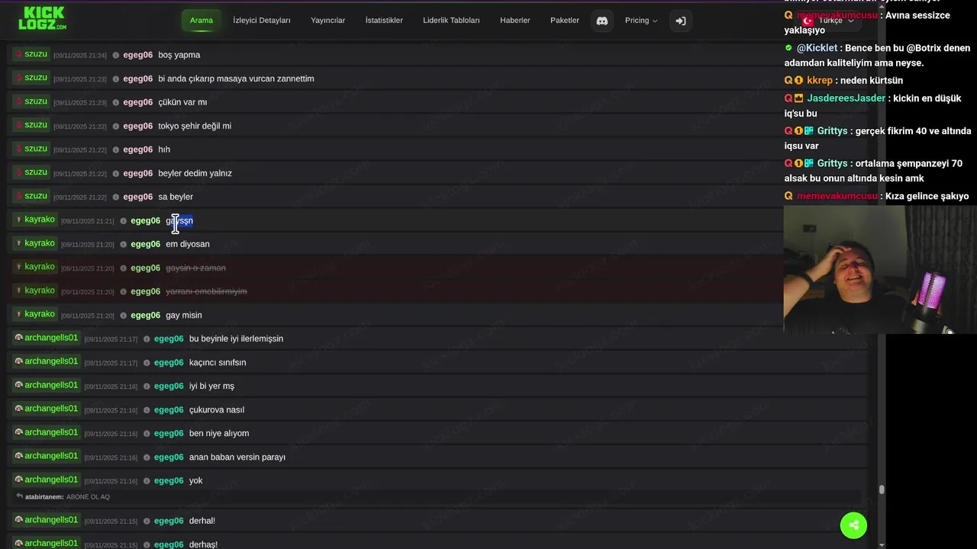Click egeg06 username in 'derhal!' row
This screenshot has height=549, width=977.
(169, 521)
